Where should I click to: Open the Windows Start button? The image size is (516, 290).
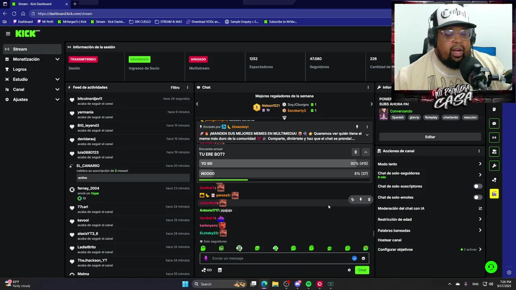pos(185,284)
